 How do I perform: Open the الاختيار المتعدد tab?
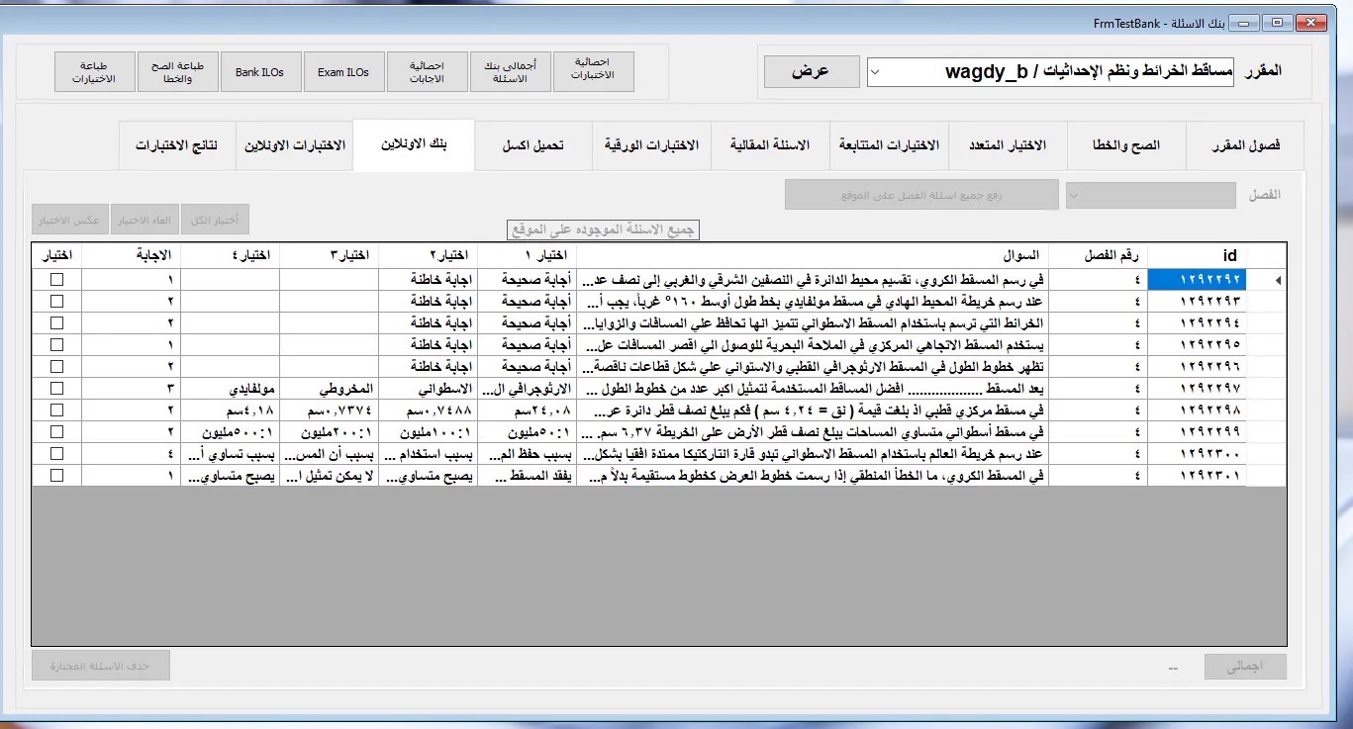pos(1008,145)
